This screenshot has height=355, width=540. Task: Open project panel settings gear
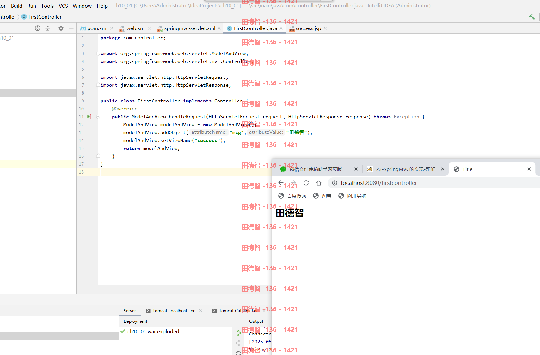(x=61, y=28)
